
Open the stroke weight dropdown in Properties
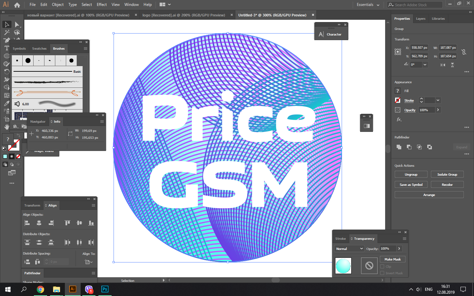[x=438, y=100]
